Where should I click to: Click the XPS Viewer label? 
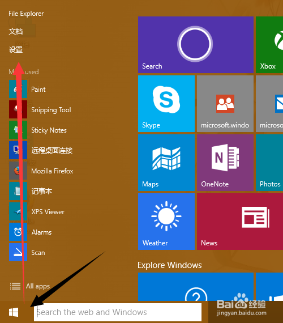[x=48, y=212]
